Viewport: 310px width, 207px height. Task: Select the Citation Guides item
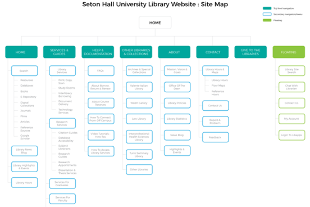click(68, 133)
